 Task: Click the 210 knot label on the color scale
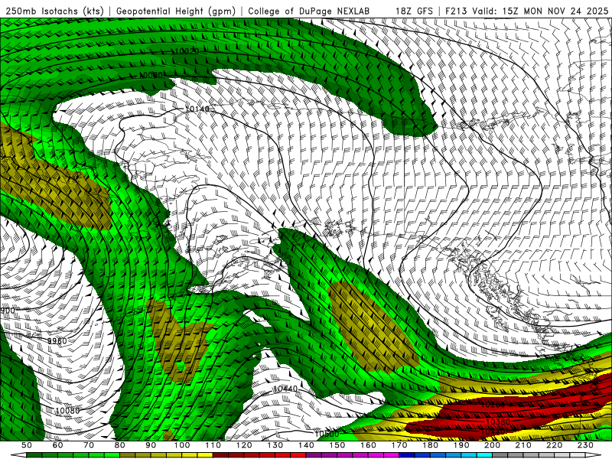coord(524,445)
